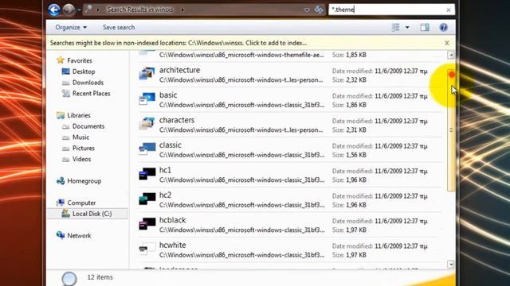Click size '1,56 KB' of classic
The height and width of the screenshot is (286, 510).
click(x=356, y=155)
